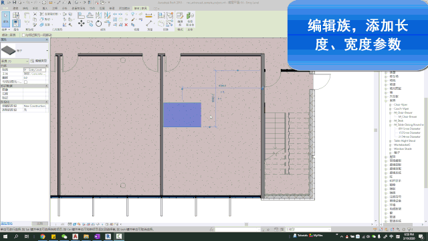Viewport: 428px width, 241px height.
Task: Click the Properties help link
Action: (7, 224)
